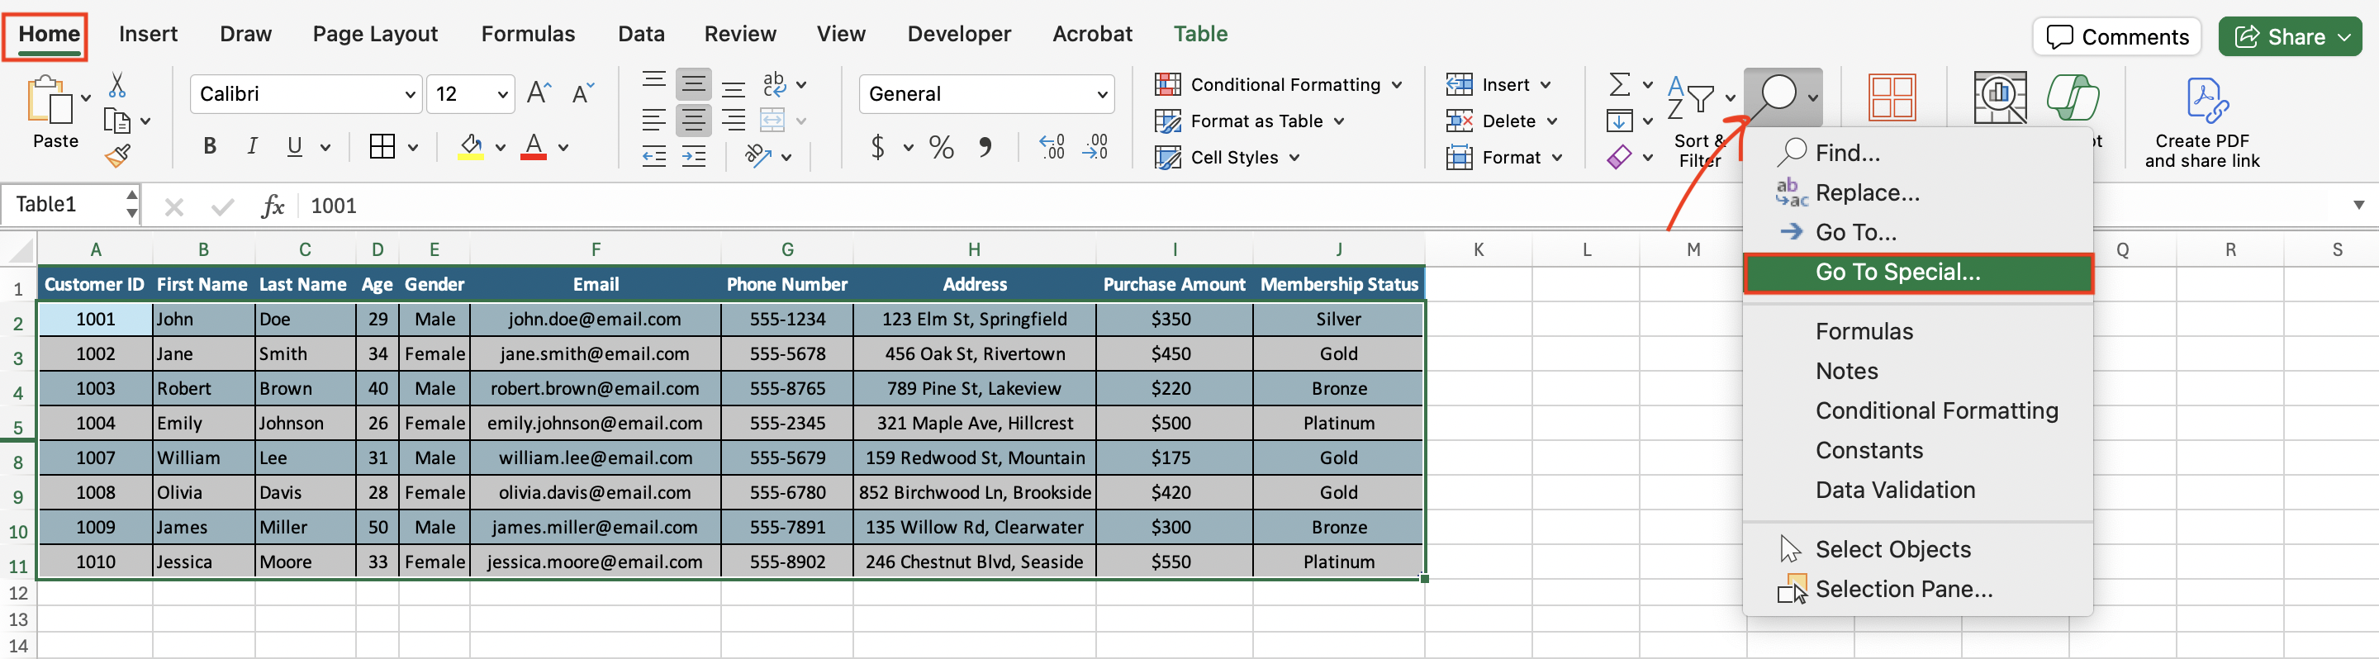Apply Bold formatting
The height and width of the screenshot is (659, 2379).
click(x=210, y=146)
